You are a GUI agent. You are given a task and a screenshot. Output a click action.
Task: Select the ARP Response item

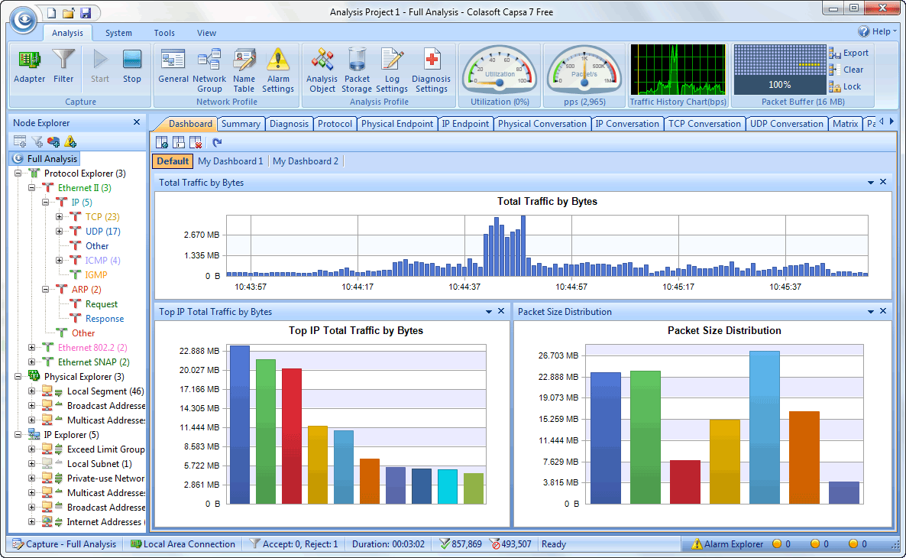pyautogui.click(x=105, y=319)
